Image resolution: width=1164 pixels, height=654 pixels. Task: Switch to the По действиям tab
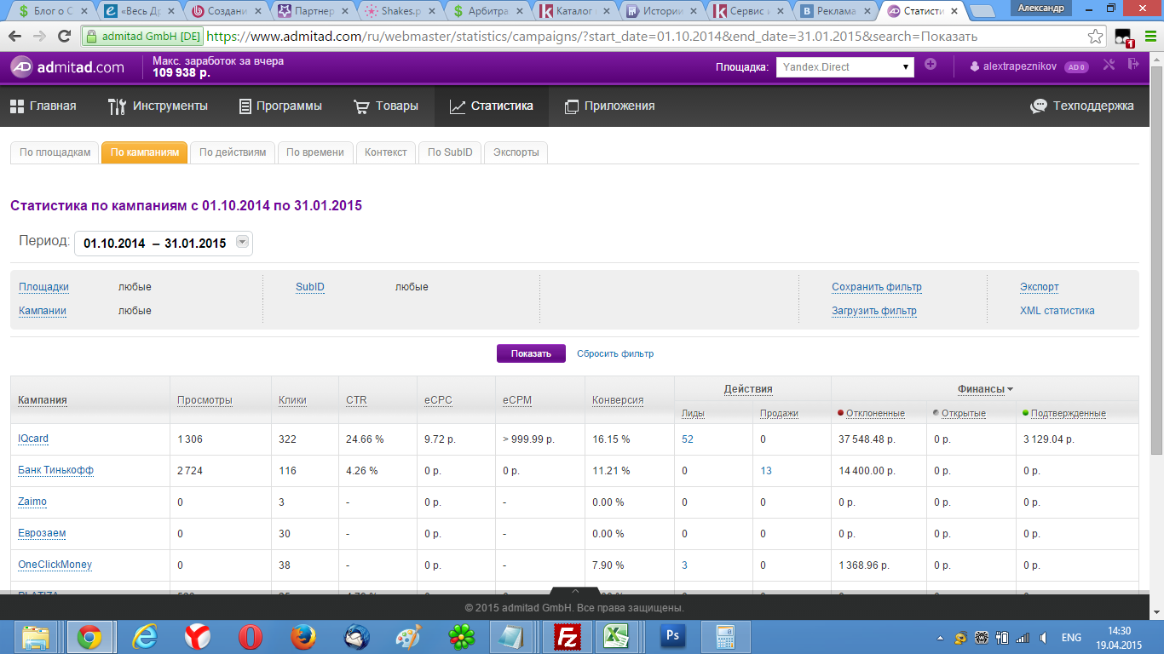coord(233,152)
